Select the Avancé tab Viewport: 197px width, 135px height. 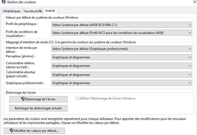pos(50,11)
